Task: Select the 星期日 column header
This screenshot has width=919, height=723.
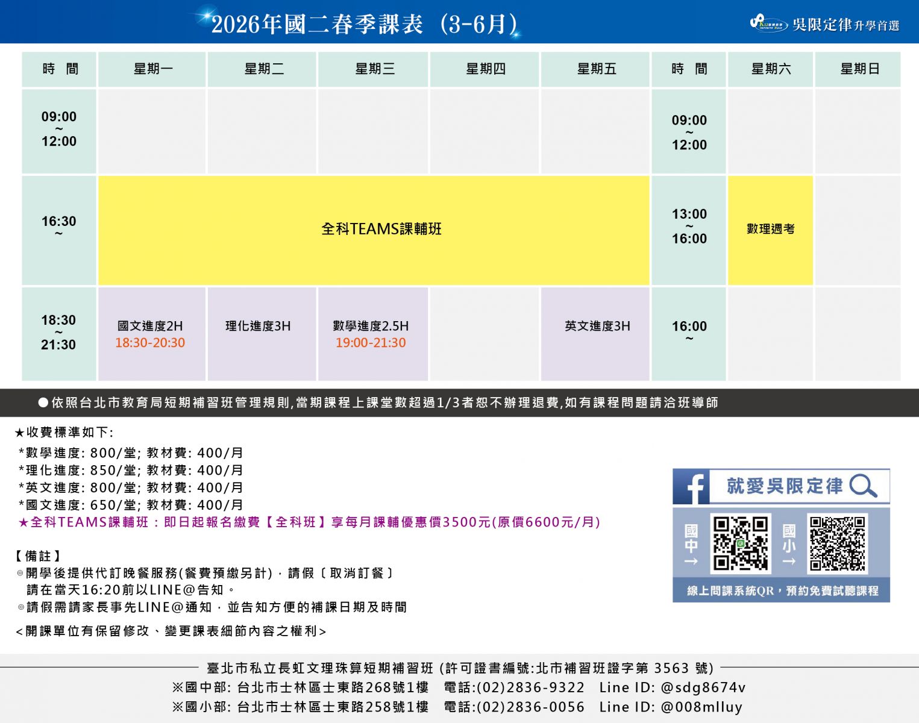Action: [858, 69]
